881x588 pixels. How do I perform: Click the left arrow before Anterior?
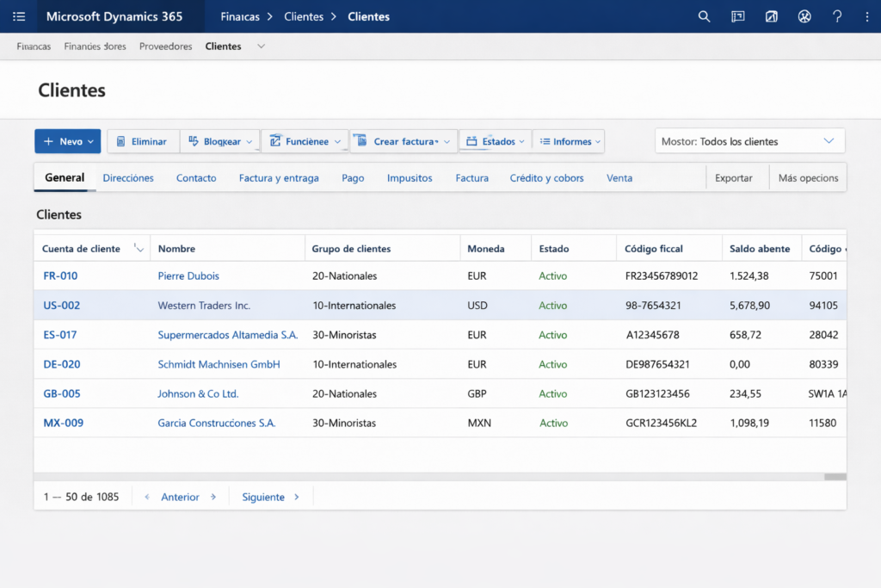point(147,497)
